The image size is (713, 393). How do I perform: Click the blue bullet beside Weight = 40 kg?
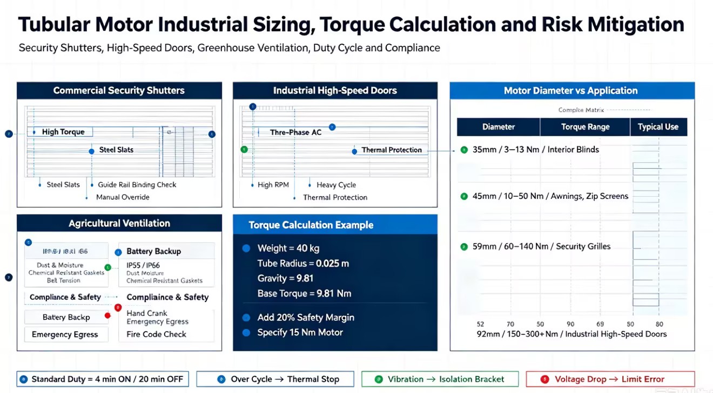pyautogui.click(x=246, y=249)
